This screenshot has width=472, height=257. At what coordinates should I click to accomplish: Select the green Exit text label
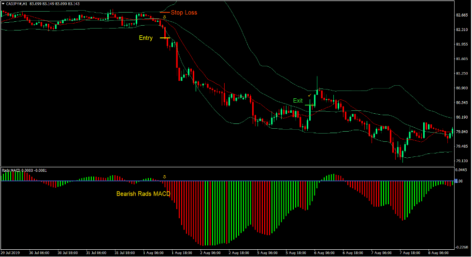[298, 101]
